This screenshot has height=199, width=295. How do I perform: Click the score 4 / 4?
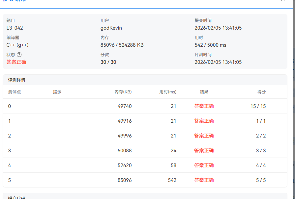[261, 165]
